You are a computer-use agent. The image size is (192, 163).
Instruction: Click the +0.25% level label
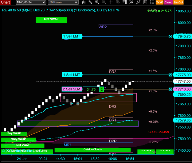pos(154,122)
